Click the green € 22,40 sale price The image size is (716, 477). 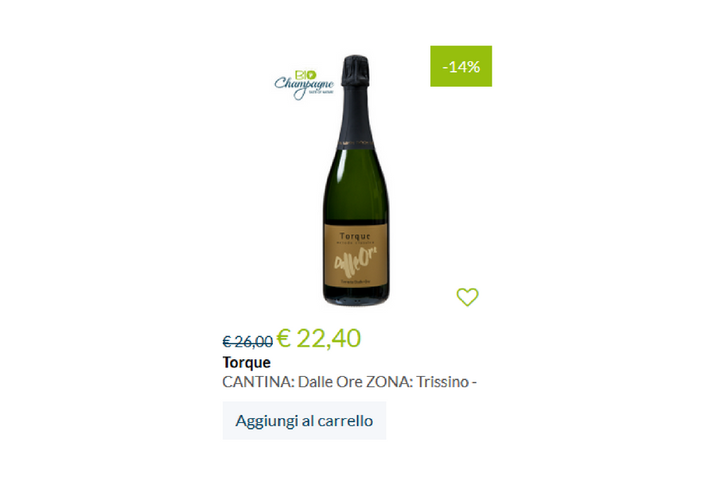[x=319, y=338]
